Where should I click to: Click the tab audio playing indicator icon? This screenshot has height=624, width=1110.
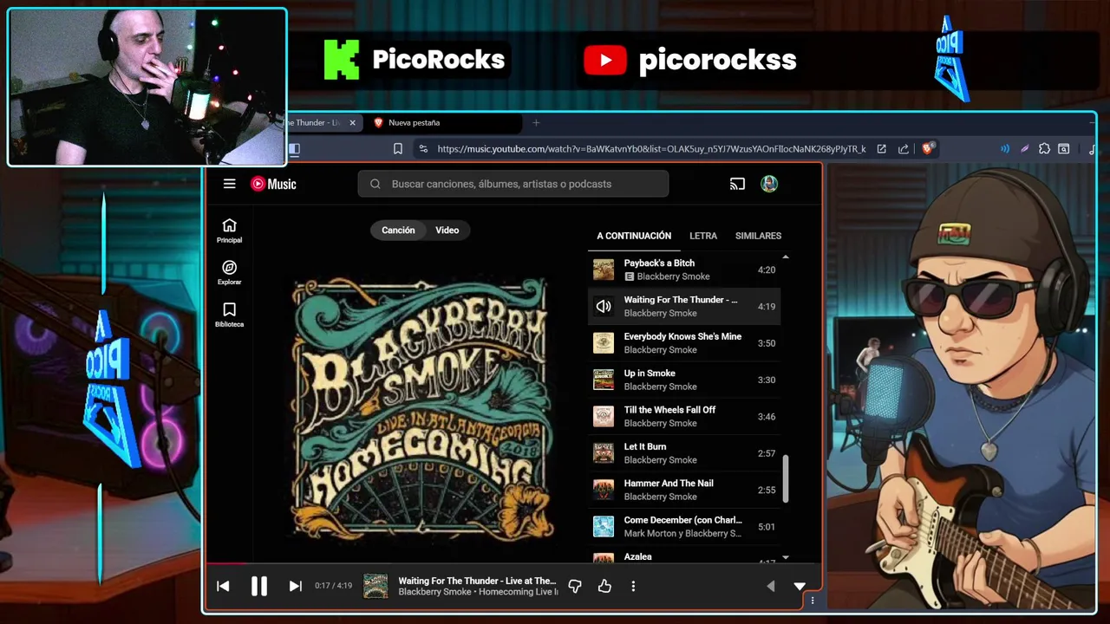tap(1005, 149)
